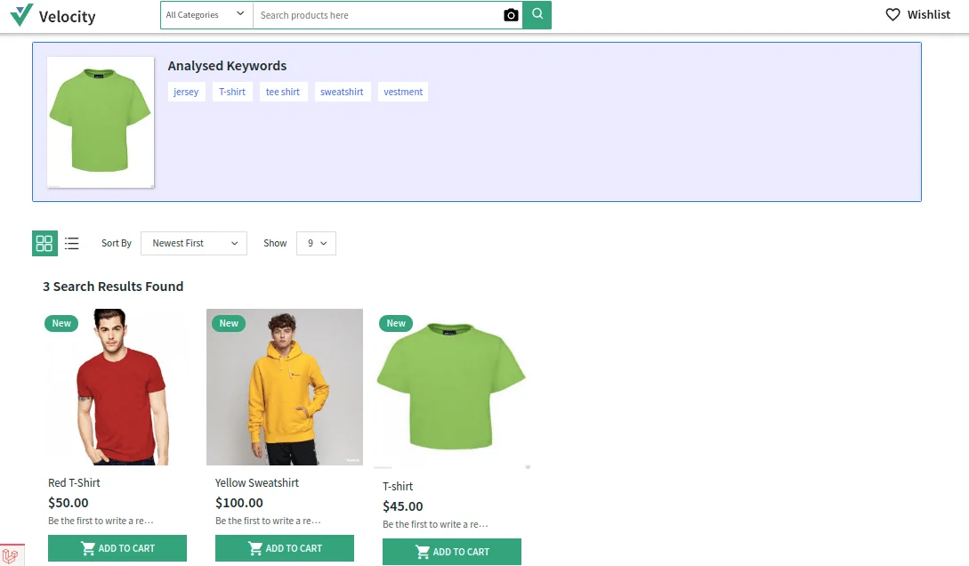This screenshot has width=969, height=566.
Task: Switch to grid view layout
Action: [x=44, y=243]
